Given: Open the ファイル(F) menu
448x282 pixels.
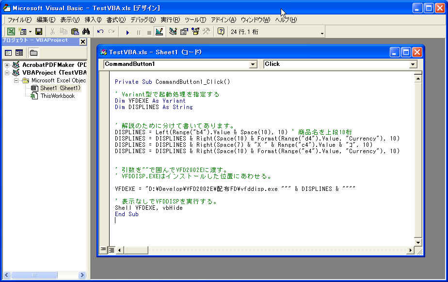Looking at the screenshot, I should click(19, 20).
